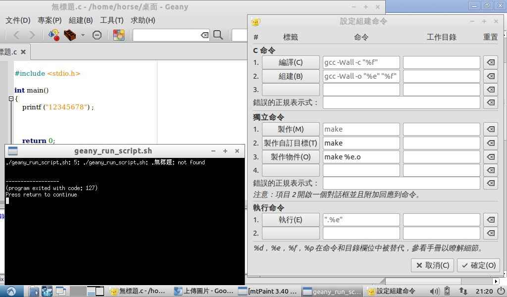
Task: Reset the independent commands error regex field
Action: click(491, 183)
